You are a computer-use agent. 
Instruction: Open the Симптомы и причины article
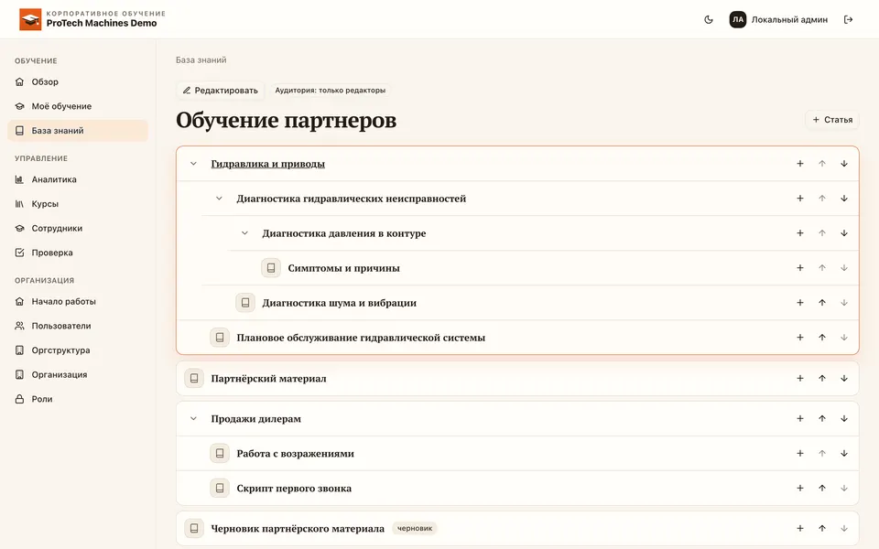tap(343, 268)
